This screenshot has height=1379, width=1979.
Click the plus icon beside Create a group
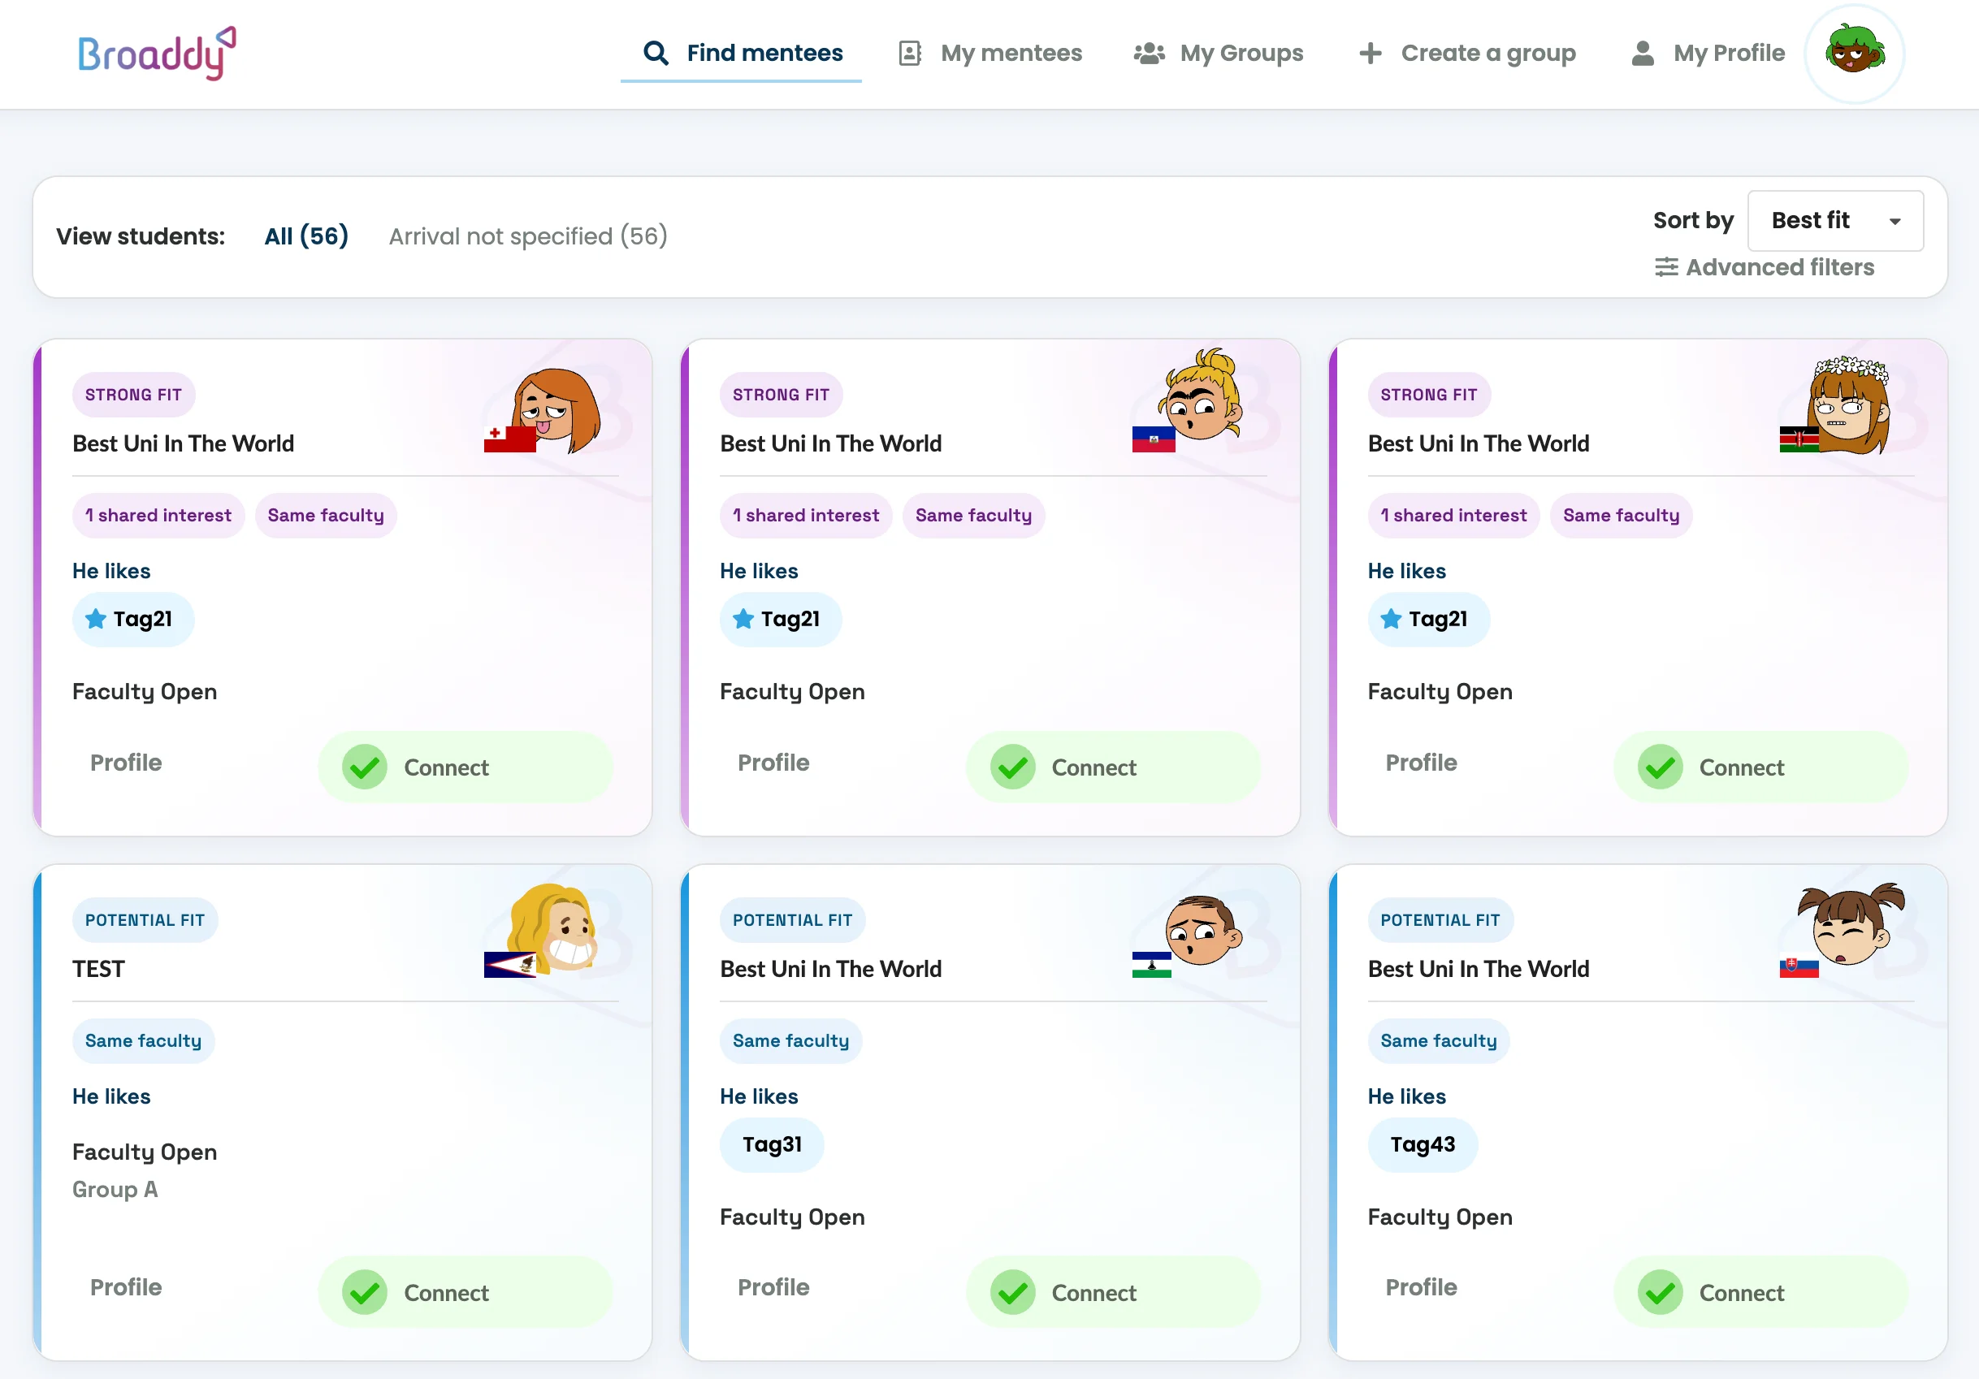pos(1371,54)
